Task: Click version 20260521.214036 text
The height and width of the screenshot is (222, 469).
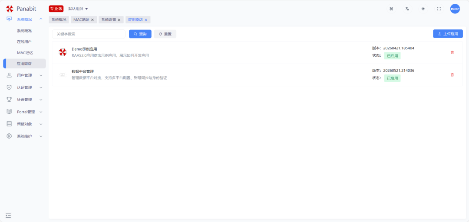Action: pos(399,71)
